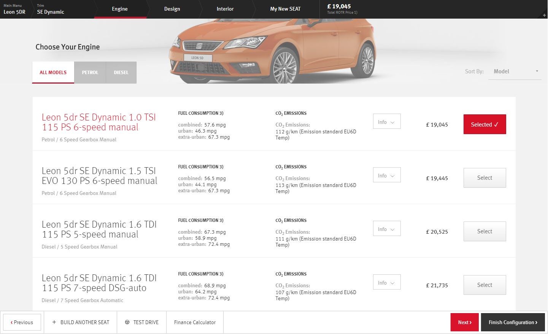548x334 pixels.
Task: Go to the Design step
Action: (172, 9)
